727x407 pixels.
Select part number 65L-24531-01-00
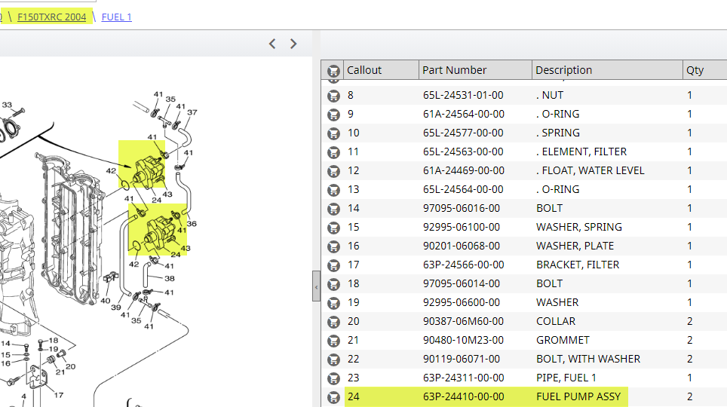point(463,95)
